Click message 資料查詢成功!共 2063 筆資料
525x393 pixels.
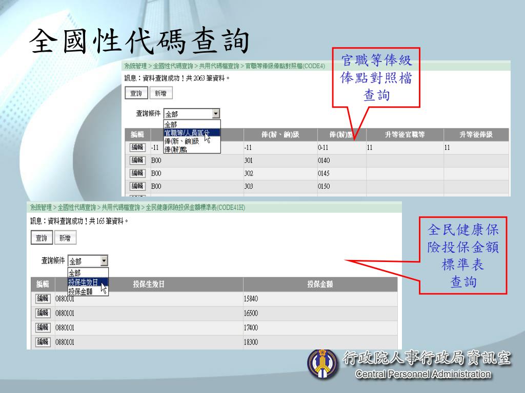point(187,78)
